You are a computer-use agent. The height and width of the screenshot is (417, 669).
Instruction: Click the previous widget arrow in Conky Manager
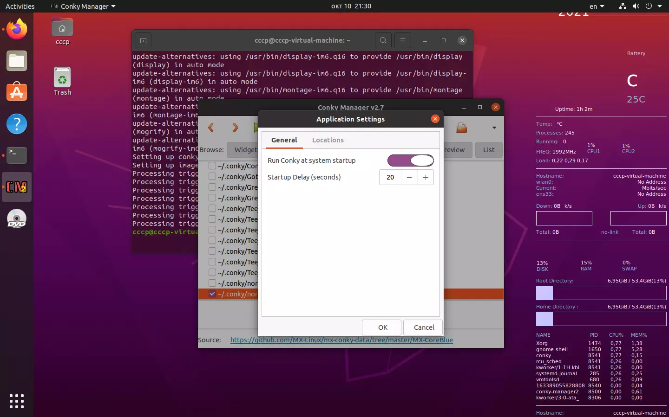click(x=211, y=128)
